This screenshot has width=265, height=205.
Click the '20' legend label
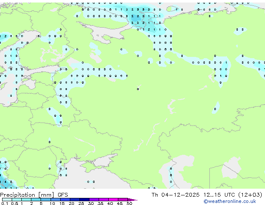point(71,203)
